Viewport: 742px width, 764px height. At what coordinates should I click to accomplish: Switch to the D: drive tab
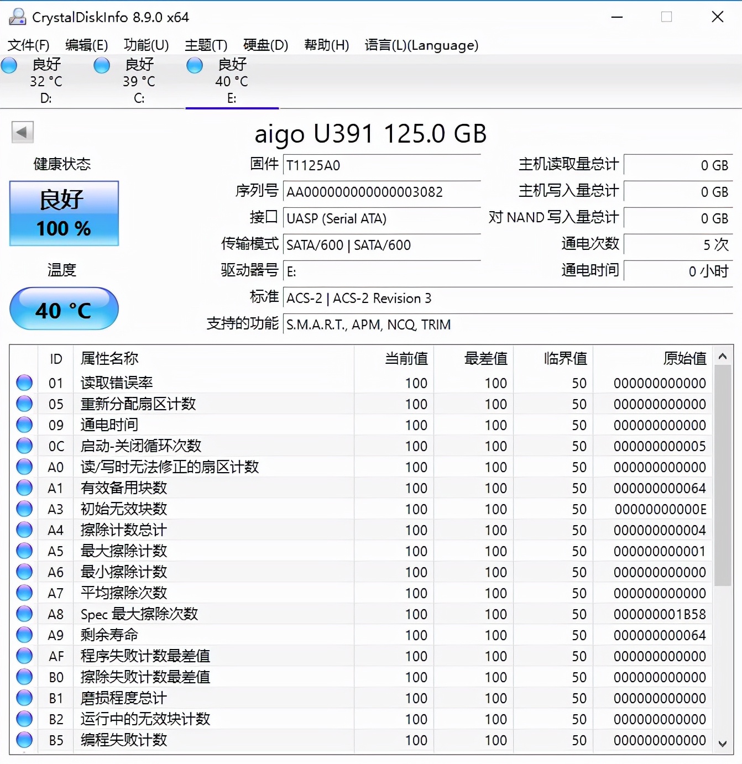[x=45, y=82]
